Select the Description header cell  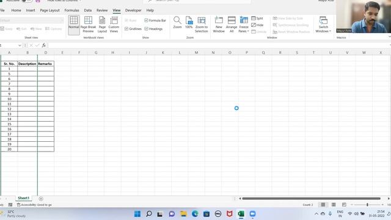click(x=27, y=64)
